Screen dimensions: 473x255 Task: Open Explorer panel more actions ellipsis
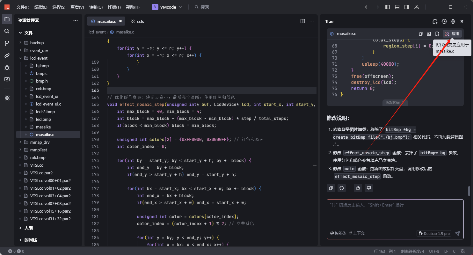76,20
